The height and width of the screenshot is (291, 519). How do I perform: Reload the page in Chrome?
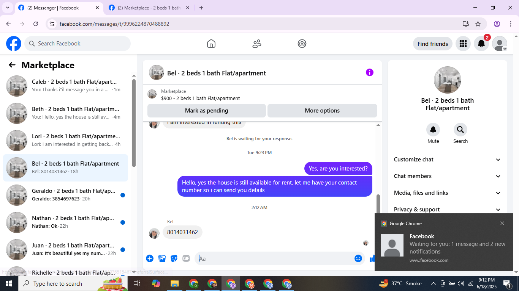click(36, 24)
